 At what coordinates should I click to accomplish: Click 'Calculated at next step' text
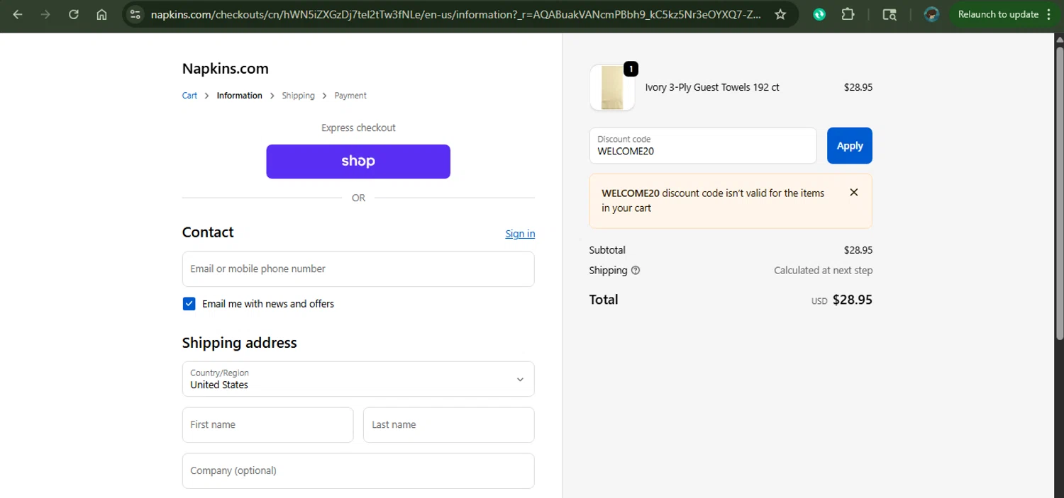tap(824, 271)
